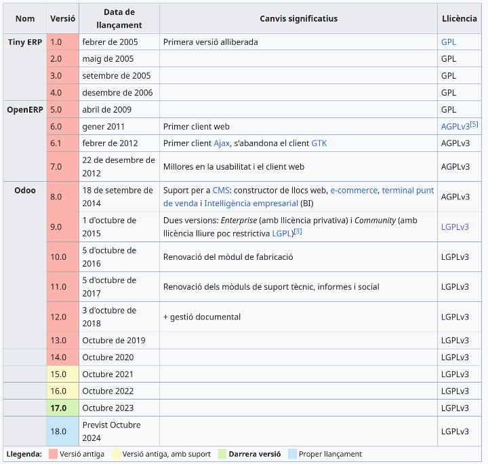Click version cell '11.0'
The width and height of the screenshot is (488, 464).
pyautogui.click(x=63, y=287)
